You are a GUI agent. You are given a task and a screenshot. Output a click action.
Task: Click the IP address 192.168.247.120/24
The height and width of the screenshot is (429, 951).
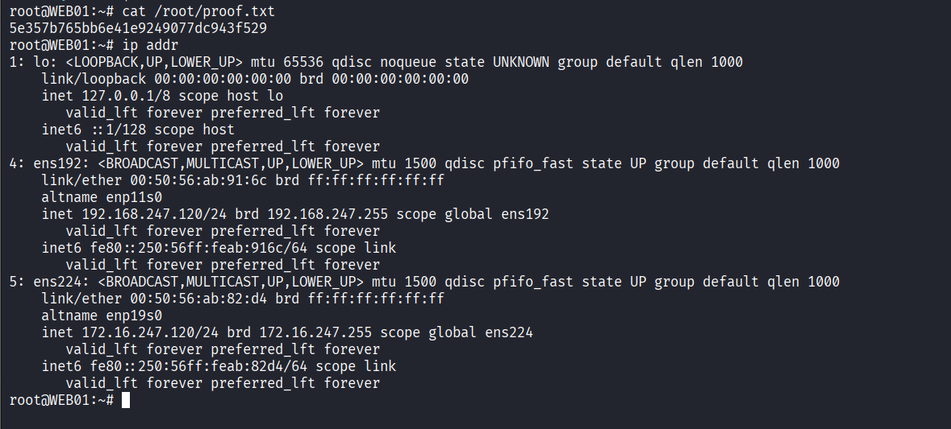tap(150, 214)
